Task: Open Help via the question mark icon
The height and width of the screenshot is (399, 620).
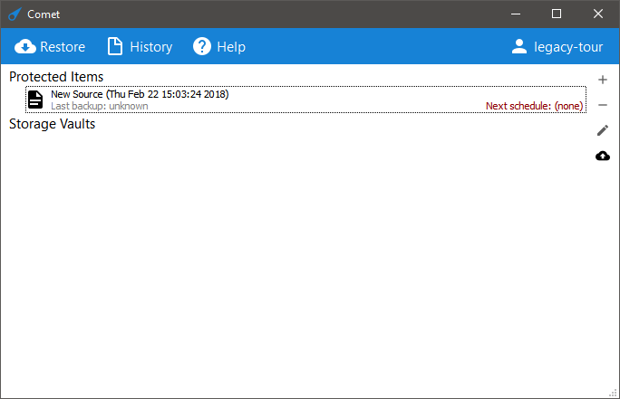Action: 202,47
